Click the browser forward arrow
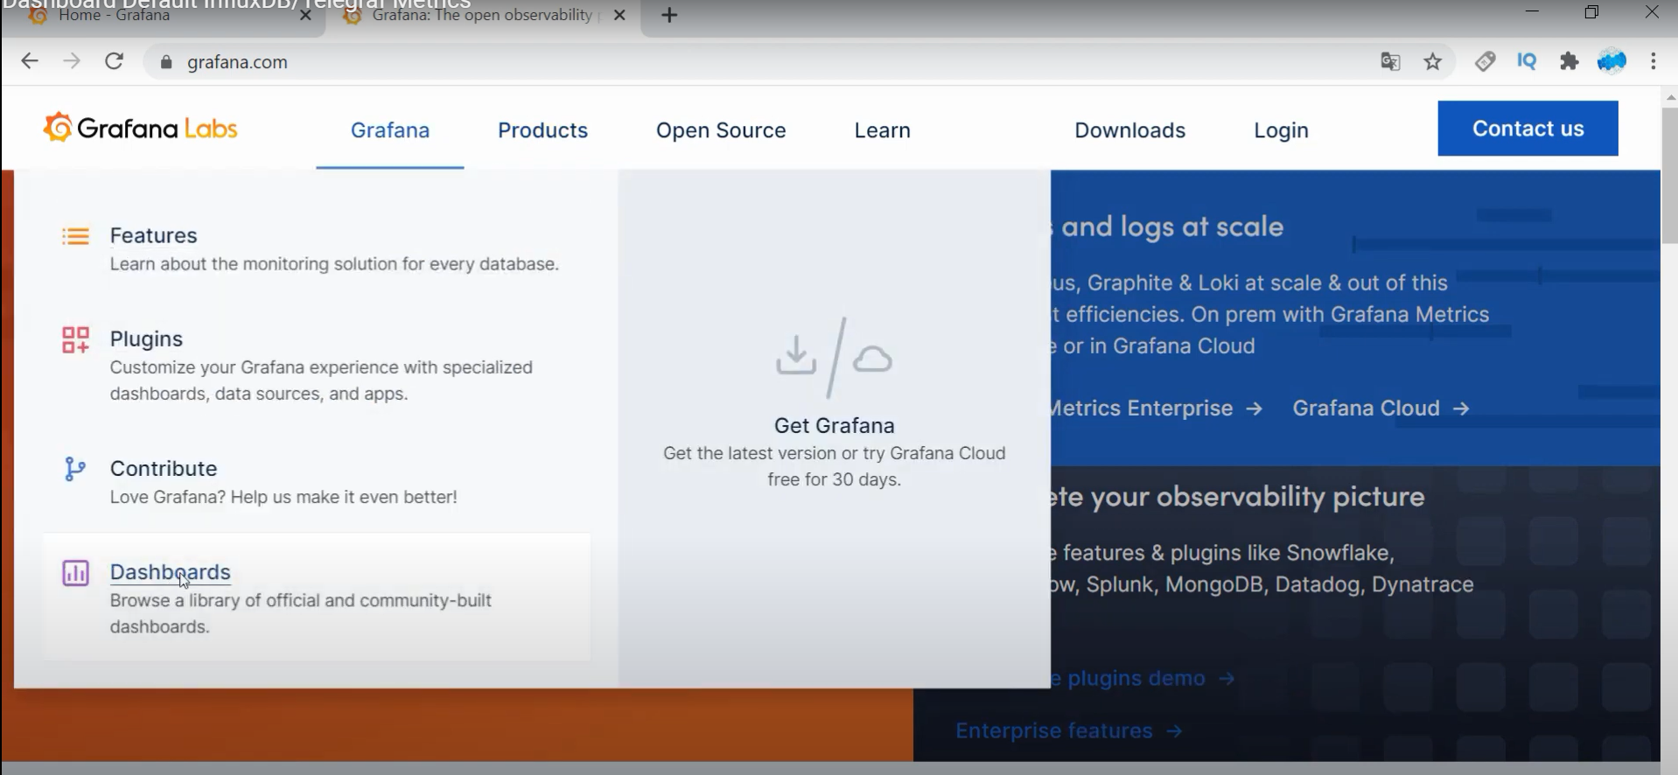 (72, 61)
